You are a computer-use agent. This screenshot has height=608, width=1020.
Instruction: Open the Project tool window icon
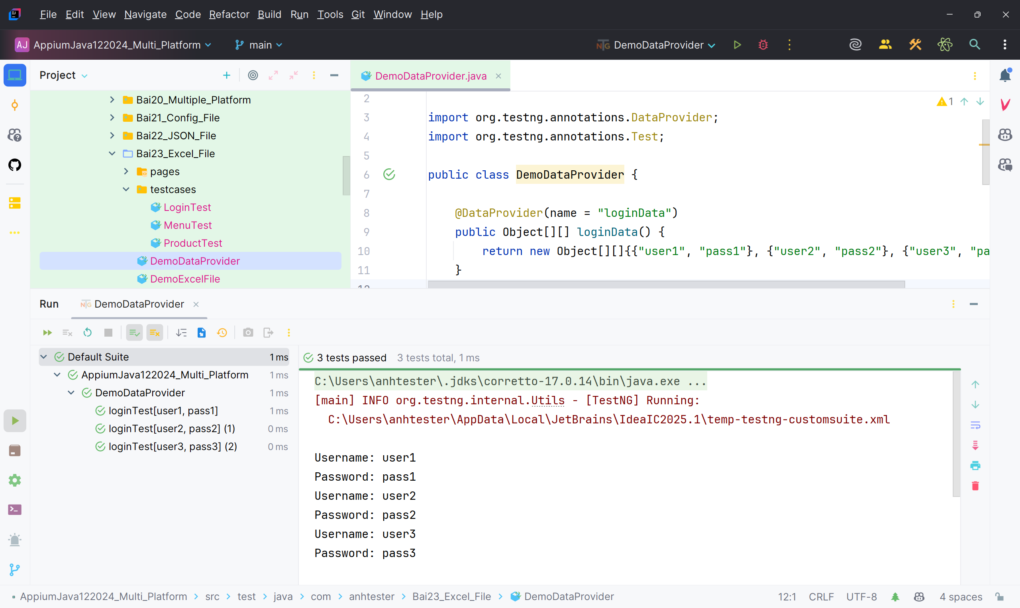[15, 75]
